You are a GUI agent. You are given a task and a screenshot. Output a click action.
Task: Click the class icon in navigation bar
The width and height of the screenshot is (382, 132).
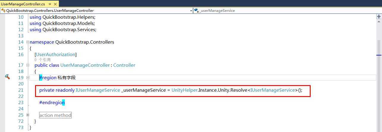tap(3, 10)
